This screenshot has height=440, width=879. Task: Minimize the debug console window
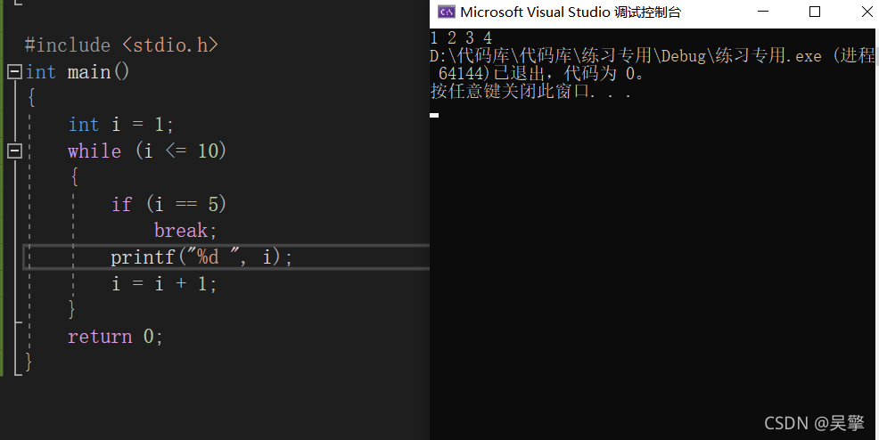point(763,12)
